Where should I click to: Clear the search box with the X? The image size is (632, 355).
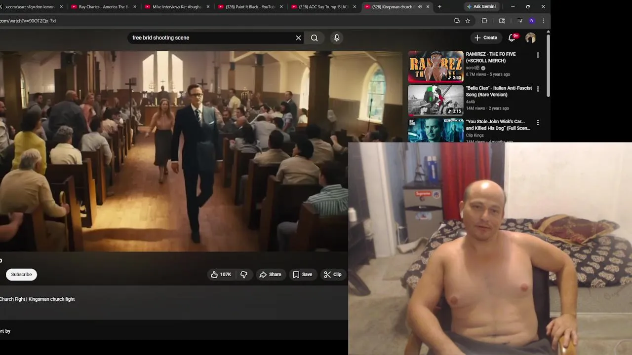[298, 38]
